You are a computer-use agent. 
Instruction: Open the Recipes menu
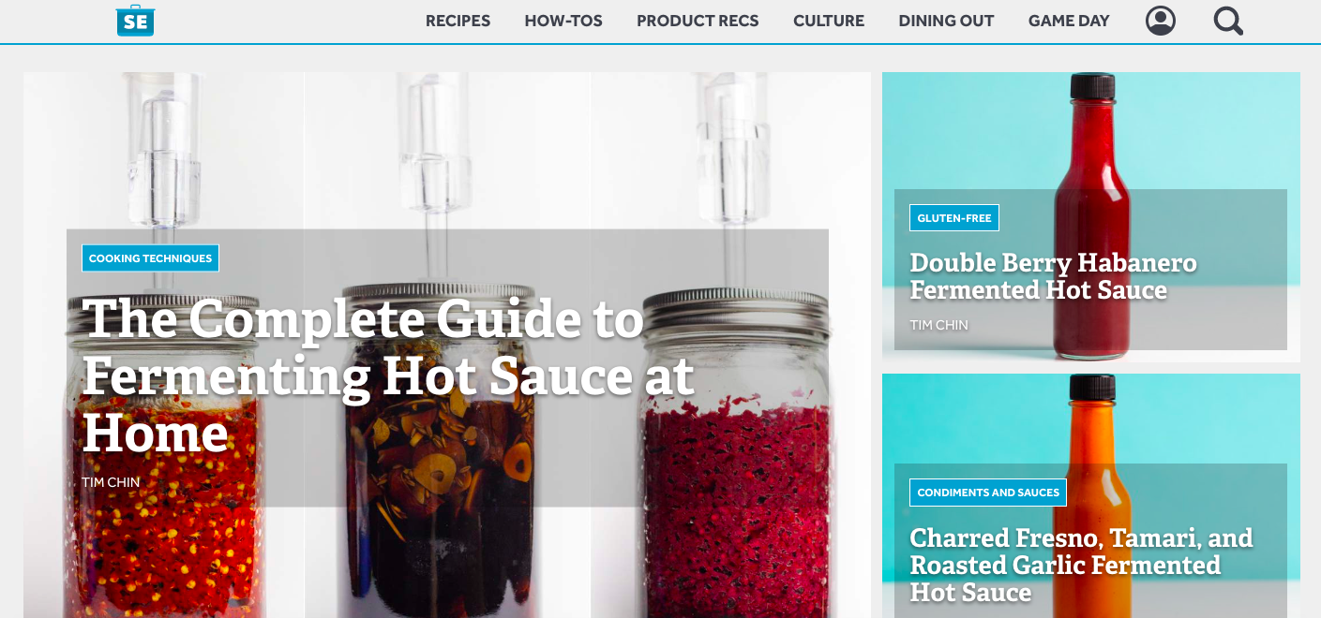coord(458,21)
